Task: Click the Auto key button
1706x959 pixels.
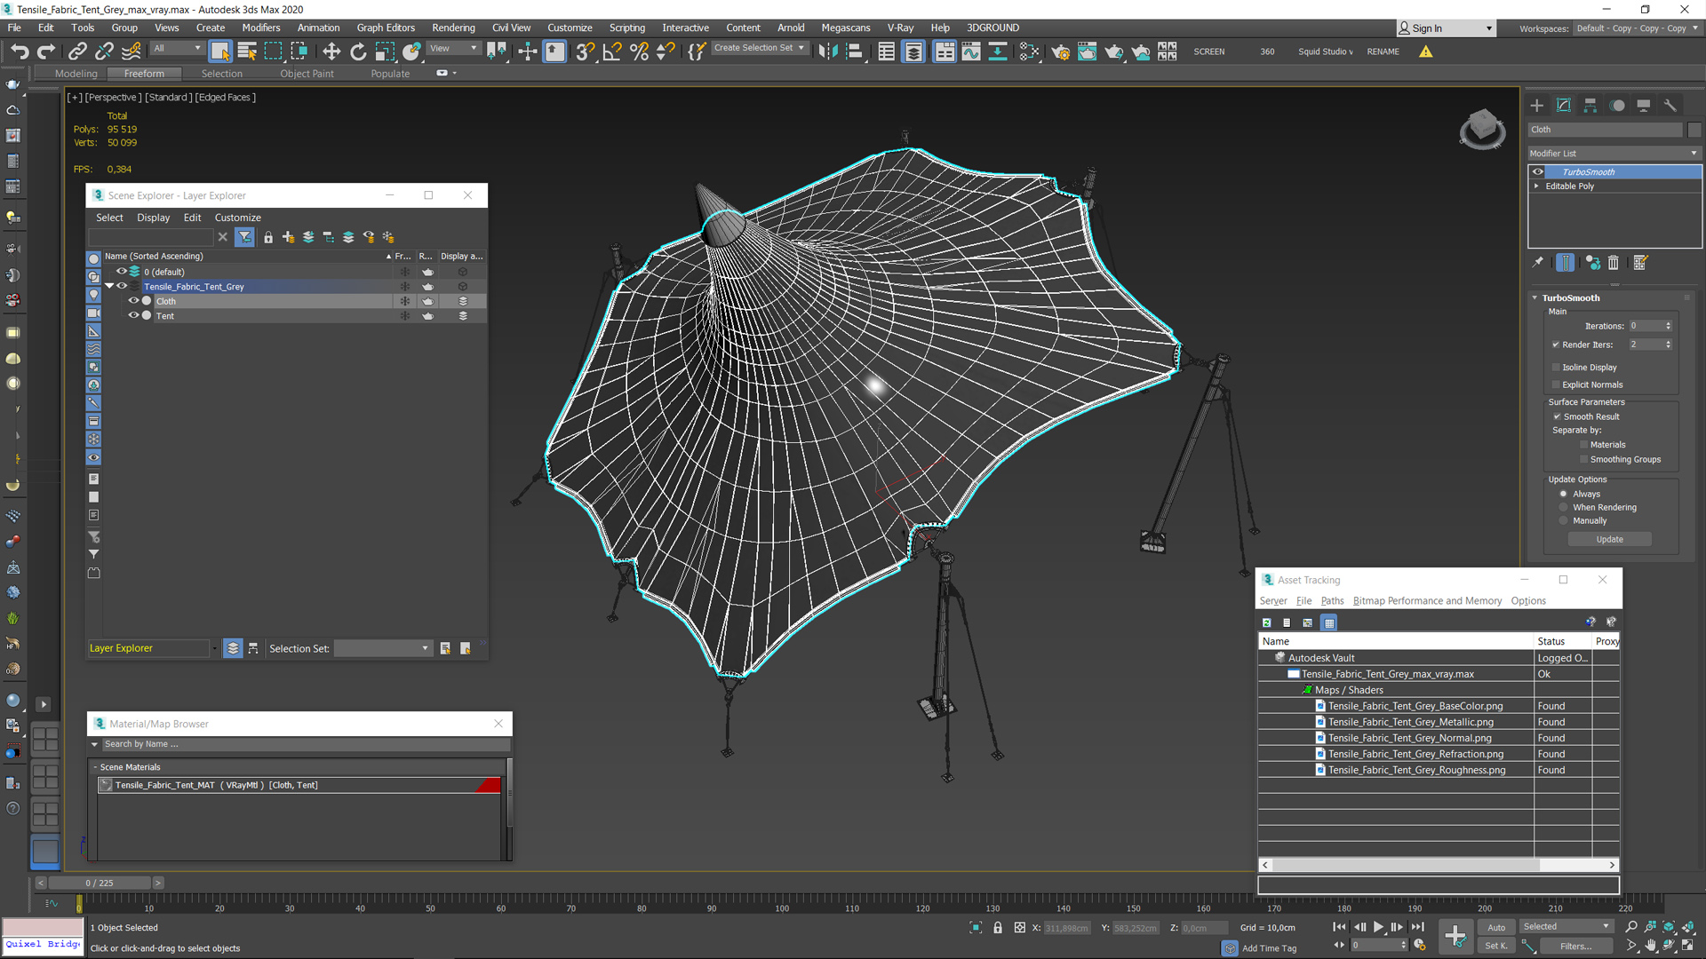Action: pos(1496,927)
